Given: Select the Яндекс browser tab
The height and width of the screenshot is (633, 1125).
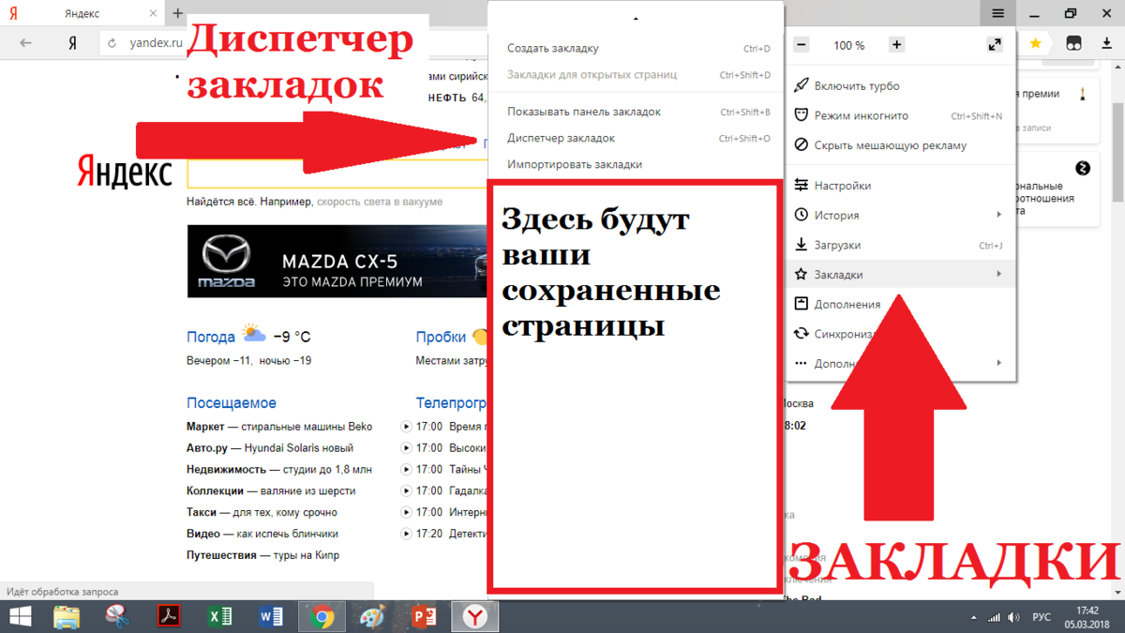Looking at the screenshot, I should [x=82, y=14].
